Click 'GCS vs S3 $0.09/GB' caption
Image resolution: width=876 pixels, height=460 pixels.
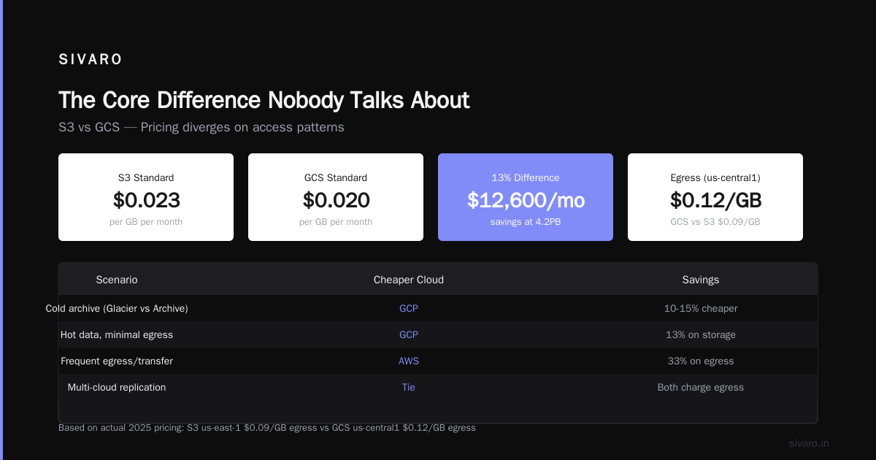tap(715, 222)
